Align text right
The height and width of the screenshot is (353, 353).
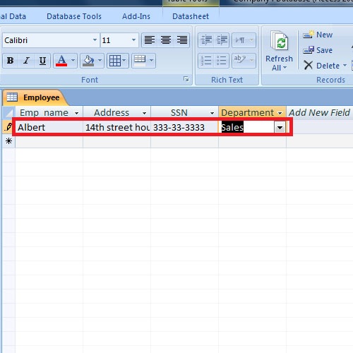(x=182, y=40)
